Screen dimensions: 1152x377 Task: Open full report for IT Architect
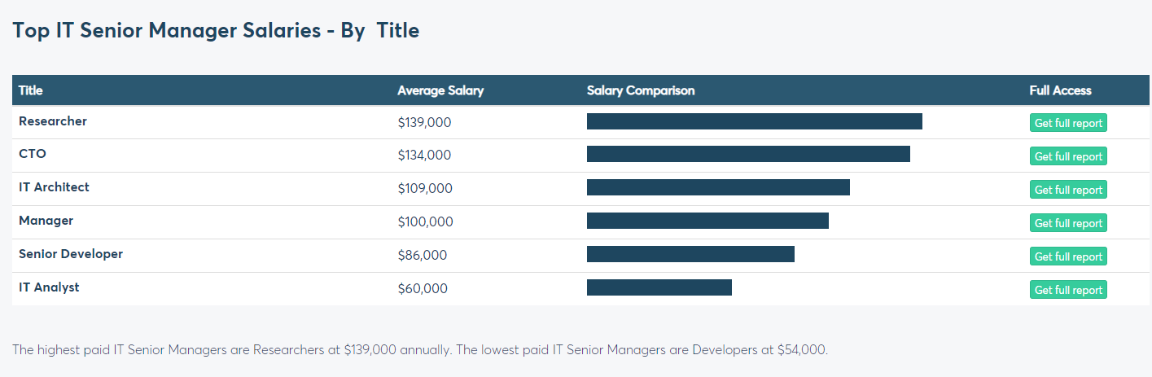1068,190
